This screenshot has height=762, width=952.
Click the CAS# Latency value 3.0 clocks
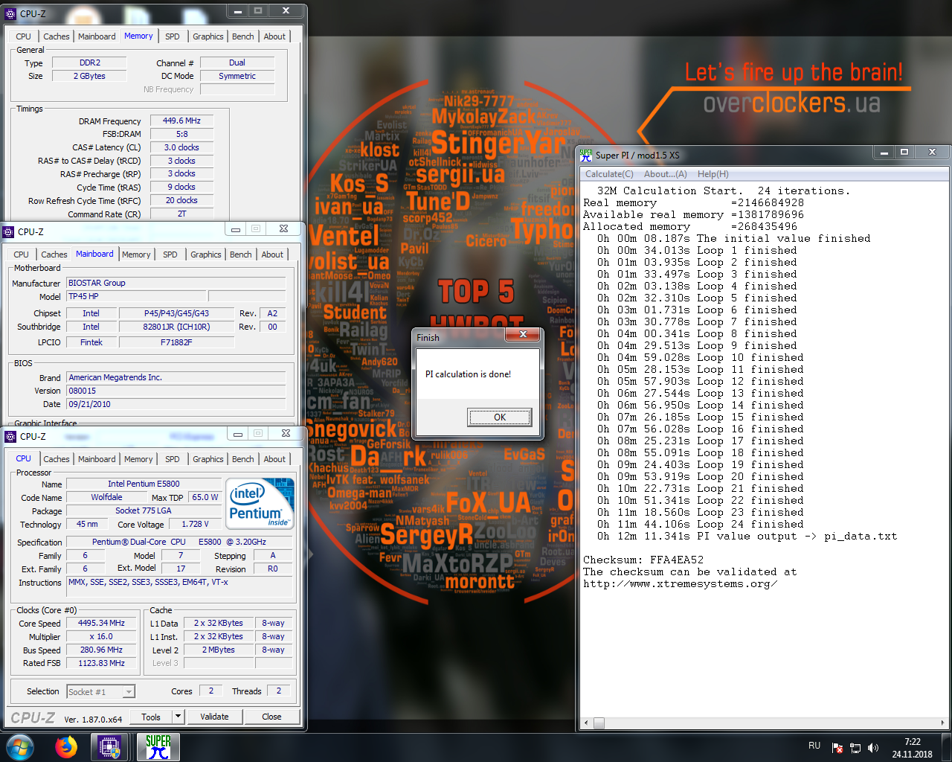tap(182, 147)
